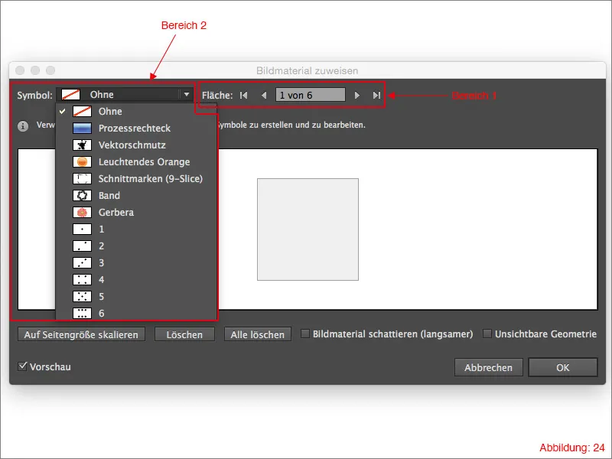This screenshot has width=612, height=459.
Task: Select Ohne in symbol list
Action: coord(136,111)
